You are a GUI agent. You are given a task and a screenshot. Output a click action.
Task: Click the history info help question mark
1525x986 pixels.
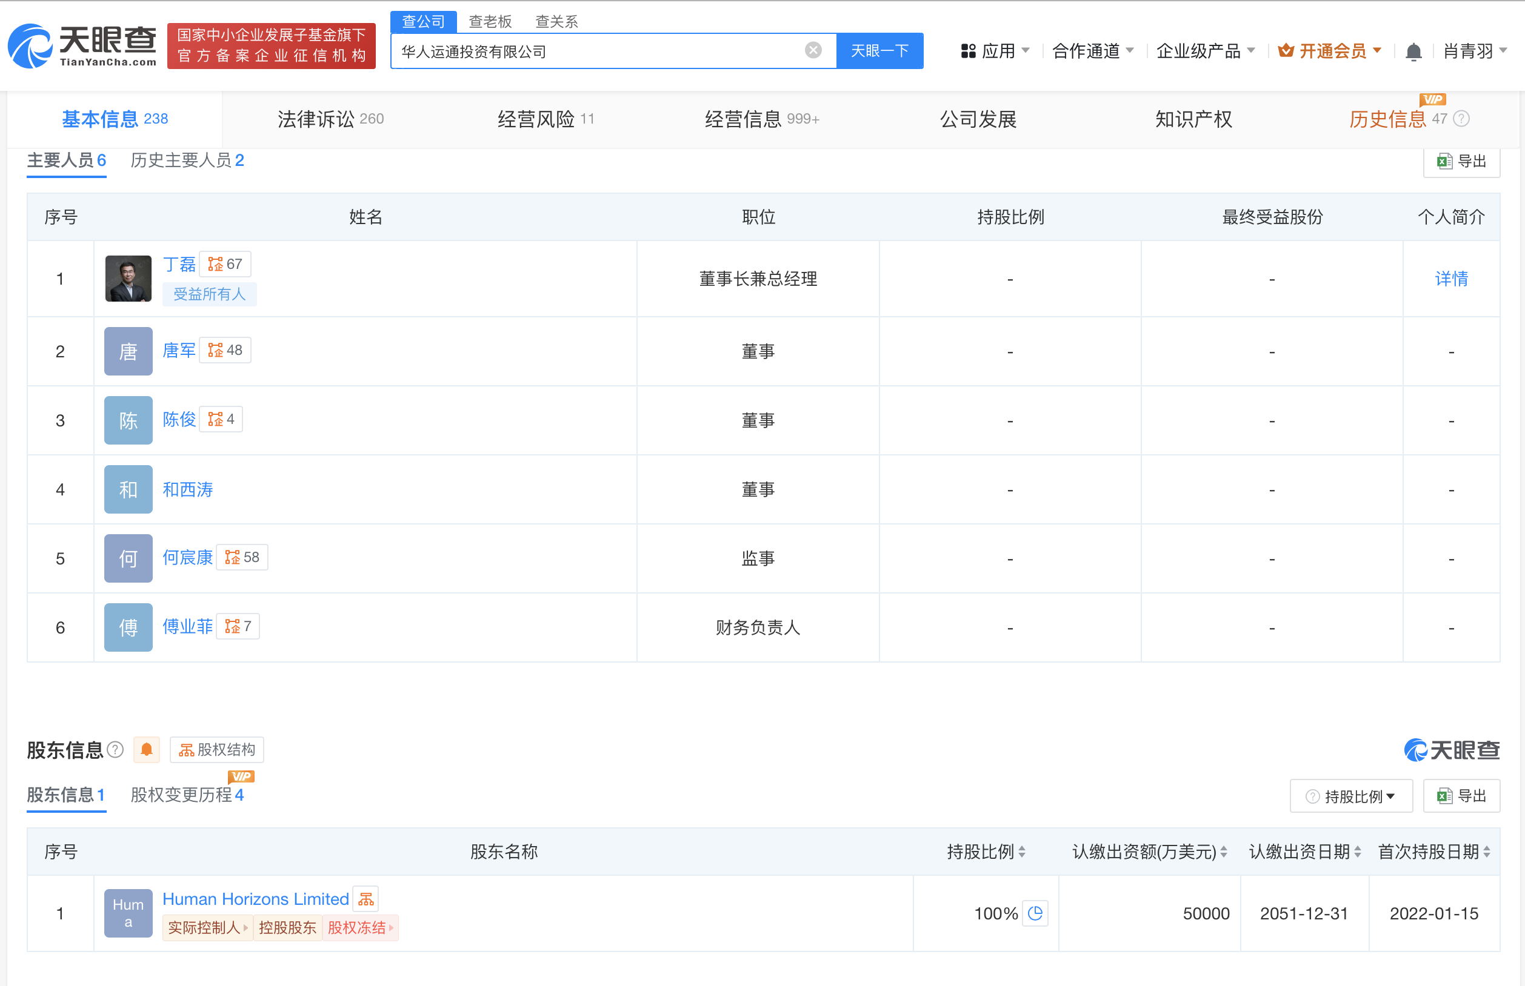coord(1461,119)
